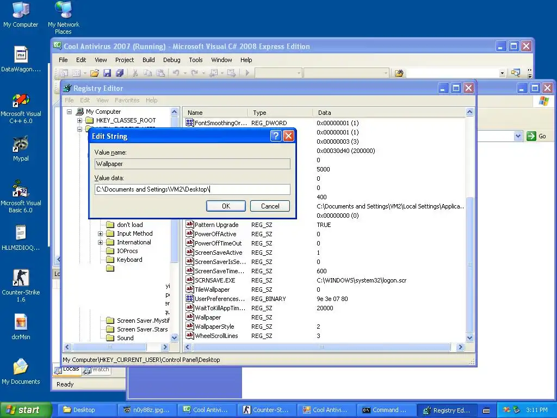Viewport: 557px width, 418px height.
Task: Click the registry values vertical scrollbar thumb
Action: pos(469,265)
